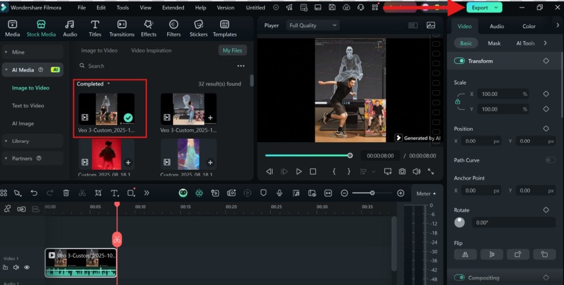Click the voiceover microphone icon
564x285 pixels.
pos(279,193)
